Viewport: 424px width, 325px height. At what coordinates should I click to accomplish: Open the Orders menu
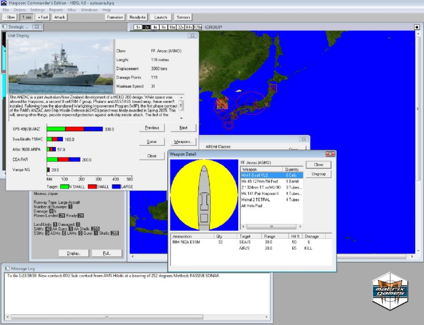point(20,10)
